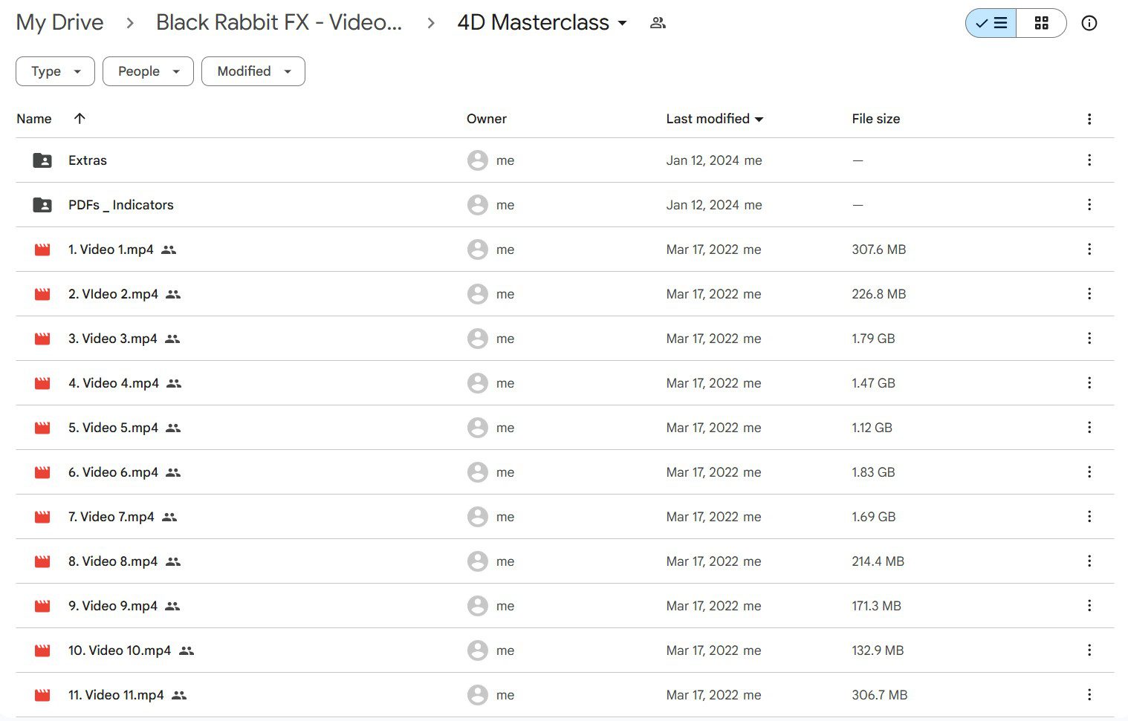Viewport: 1128px width, 721px height.
Task: Open the column header more options menu
Action: [1089, 119]
